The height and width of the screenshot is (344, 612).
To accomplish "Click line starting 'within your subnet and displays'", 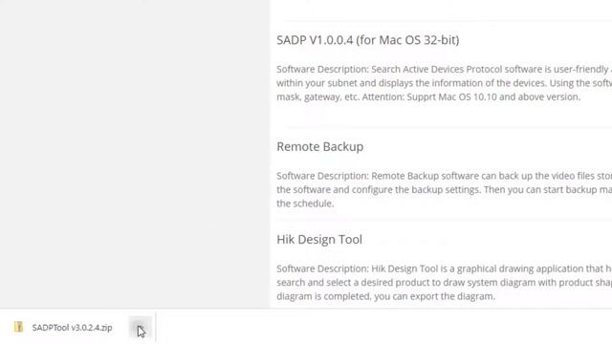I will tap(444, 83).
